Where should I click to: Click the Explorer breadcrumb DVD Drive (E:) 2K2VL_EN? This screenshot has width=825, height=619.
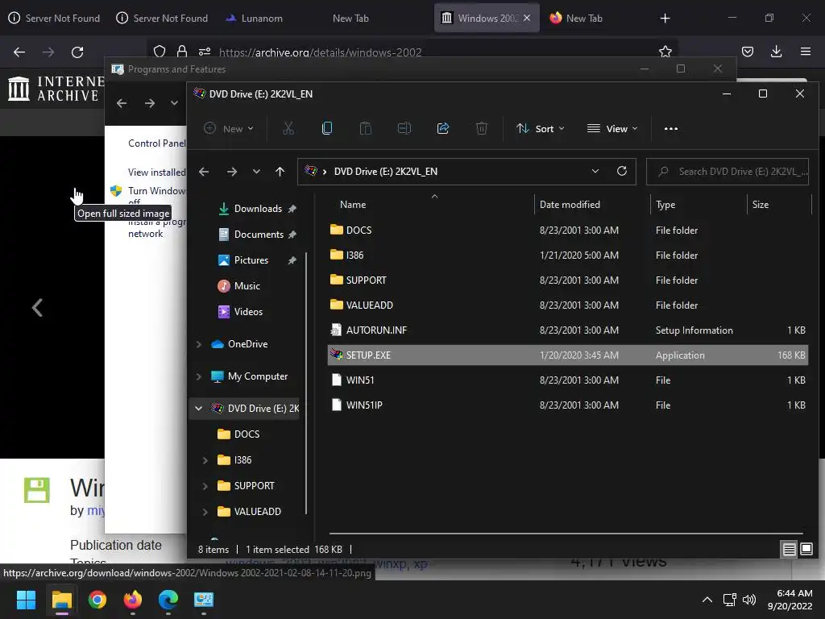pyautogui.click(x=386, y=172)
